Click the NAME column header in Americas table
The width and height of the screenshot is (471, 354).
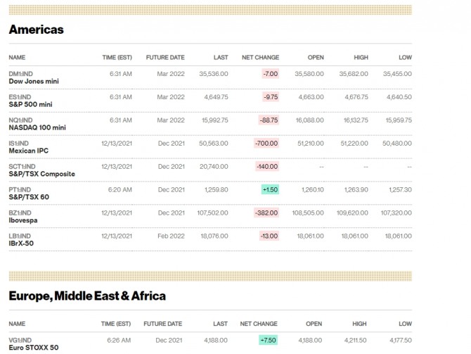tap(17, 58)
